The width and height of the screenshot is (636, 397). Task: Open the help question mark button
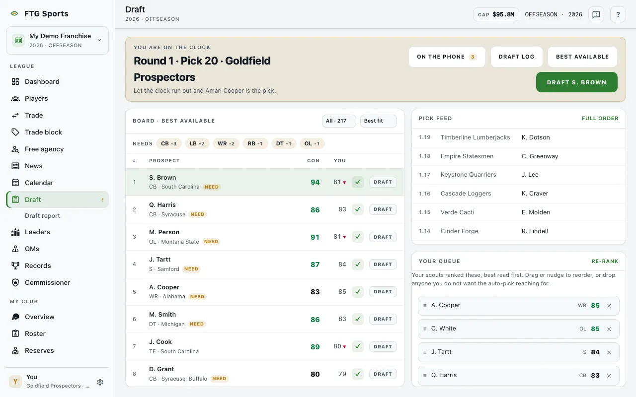tap(618, 14)
